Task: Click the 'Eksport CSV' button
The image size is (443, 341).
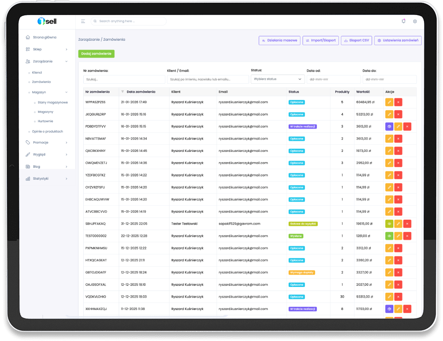Action: [x=356, y=40]
